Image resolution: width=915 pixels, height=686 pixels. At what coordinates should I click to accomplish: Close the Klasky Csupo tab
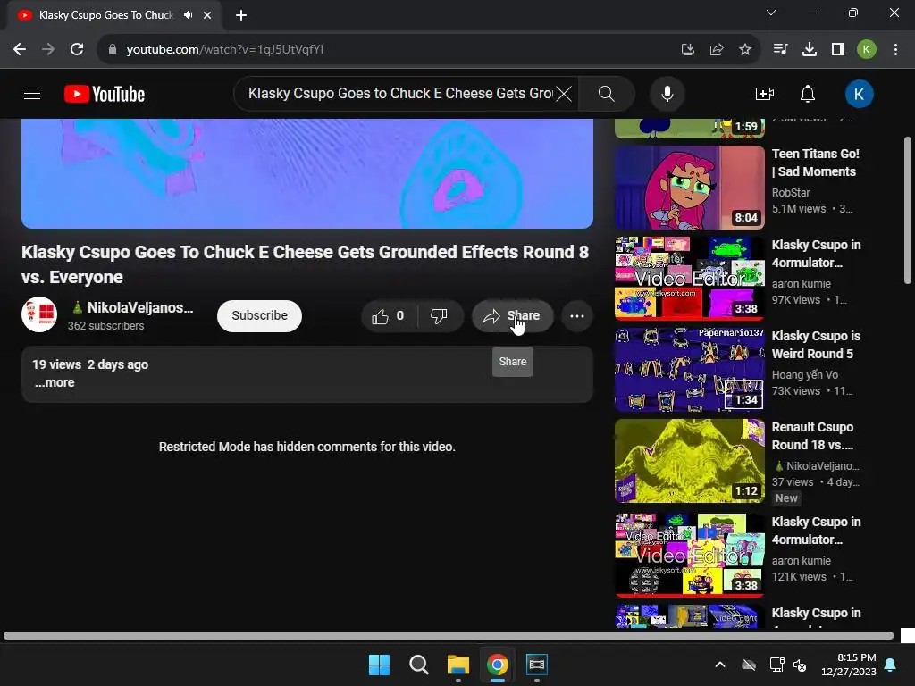pos(207,15)
